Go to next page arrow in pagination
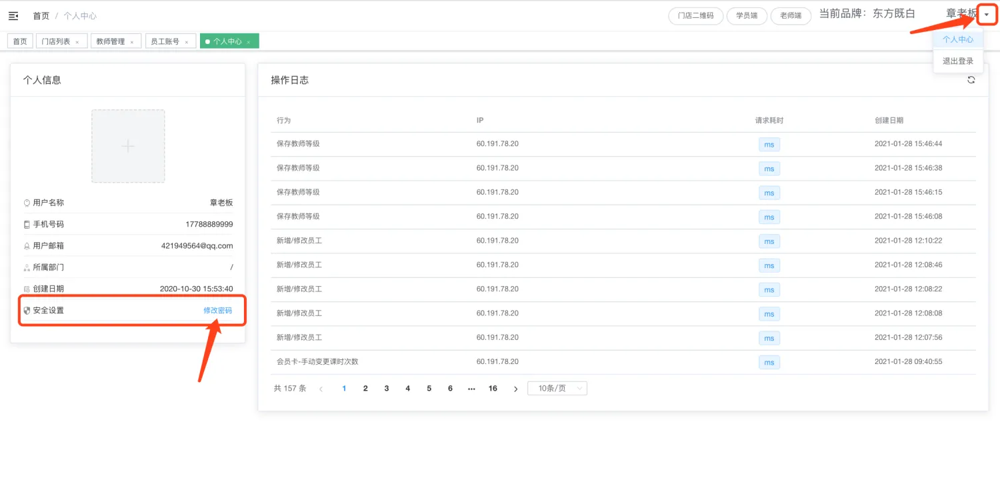This screenshot has height=486, width=1000. (x=515, y=389)
